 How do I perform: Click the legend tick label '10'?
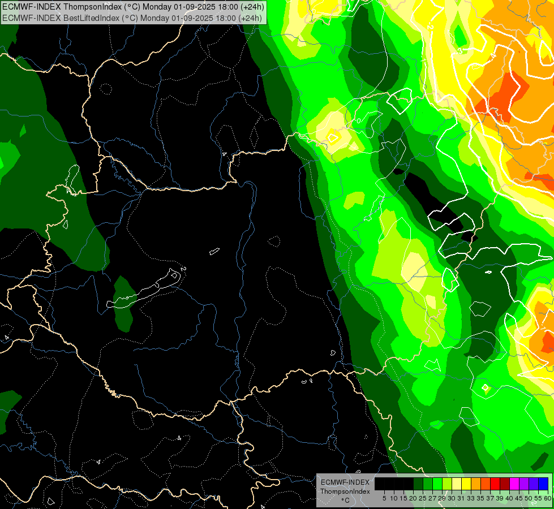coord(394,498)
